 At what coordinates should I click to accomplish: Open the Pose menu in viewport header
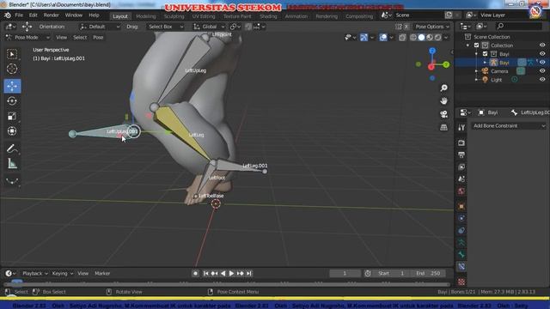click(x=98, y=38)
